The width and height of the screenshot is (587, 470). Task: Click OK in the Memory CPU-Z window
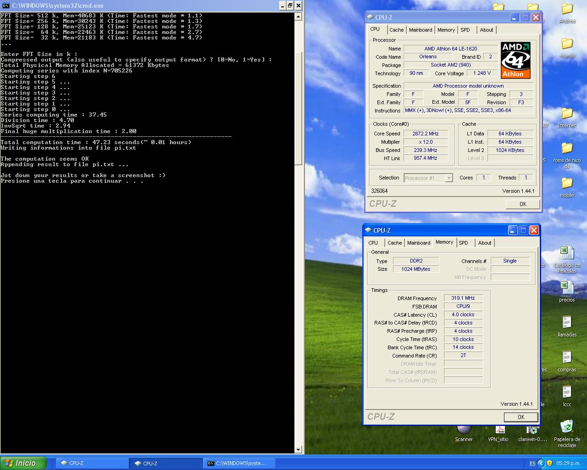(521, 417)
